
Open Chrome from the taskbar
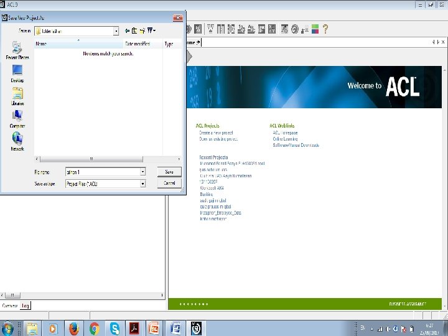point(95,329)
